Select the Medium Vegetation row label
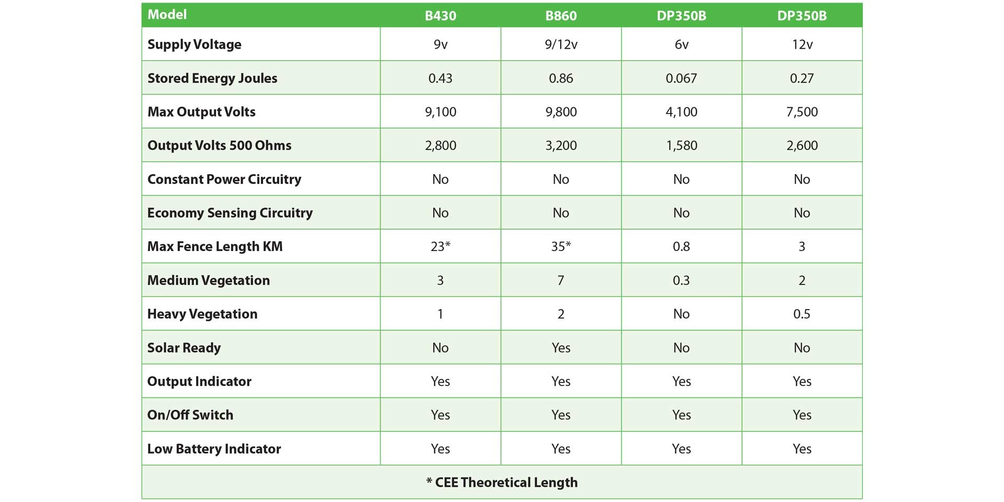Viewport: 1004px width, 502px height. pyautogui.click(x=208, y=280)
